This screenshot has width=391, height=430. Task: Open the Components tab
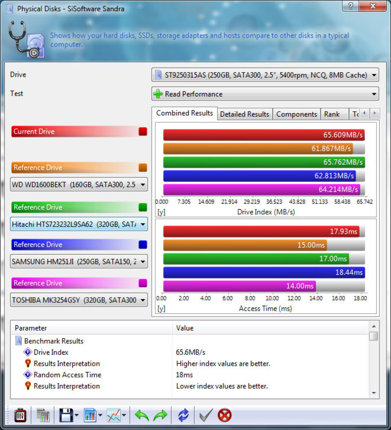point(296,114)
